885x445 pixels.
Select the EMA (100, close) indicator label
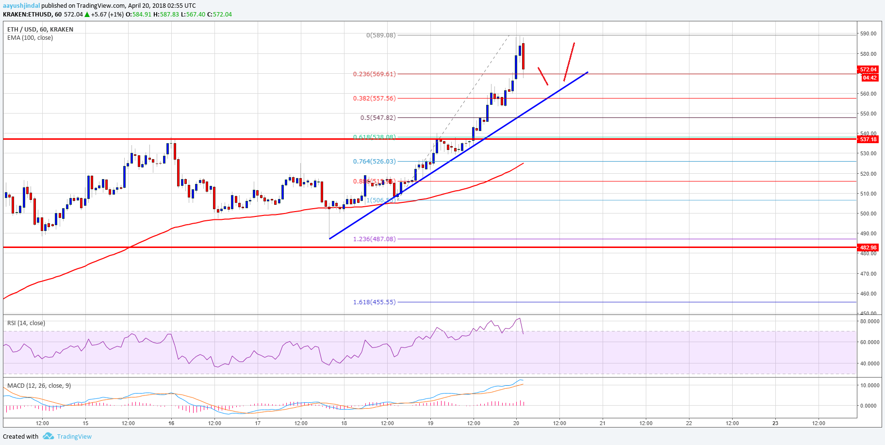pos(30,38)
